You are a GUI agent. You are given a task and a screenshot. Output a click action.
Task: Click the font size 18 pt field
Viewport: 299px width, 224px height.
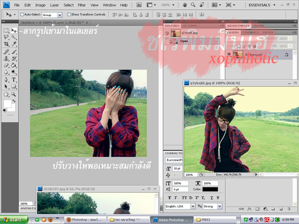pyautogui.click(x=177, y=169)
